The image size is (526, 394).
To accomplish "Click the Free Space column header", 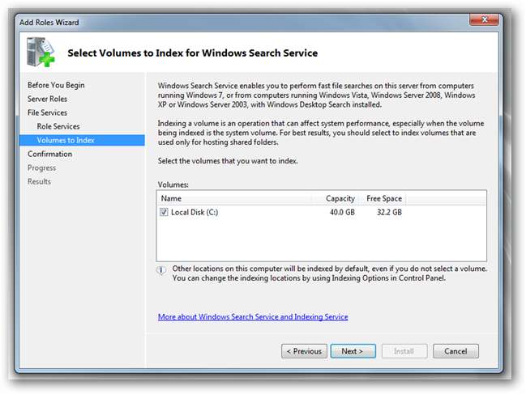I will tap(383, 198).
